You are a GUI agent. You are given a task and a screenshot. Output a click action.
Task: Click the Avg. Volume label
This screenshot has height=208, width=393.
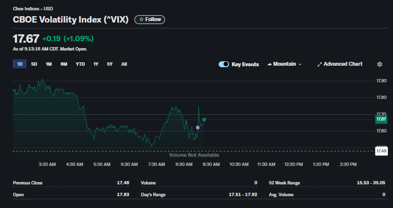tap(281, 195)
